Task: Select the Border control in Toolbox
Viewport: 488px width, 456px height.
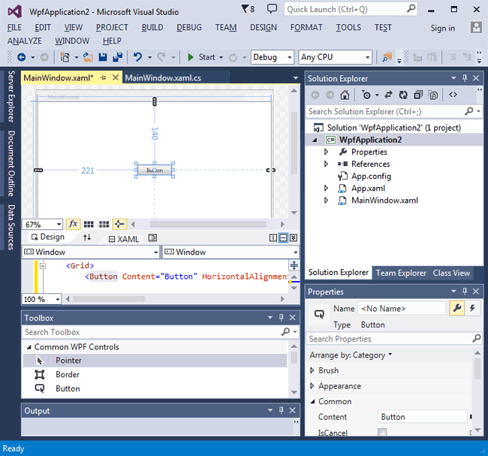Action: coord(155,374)
